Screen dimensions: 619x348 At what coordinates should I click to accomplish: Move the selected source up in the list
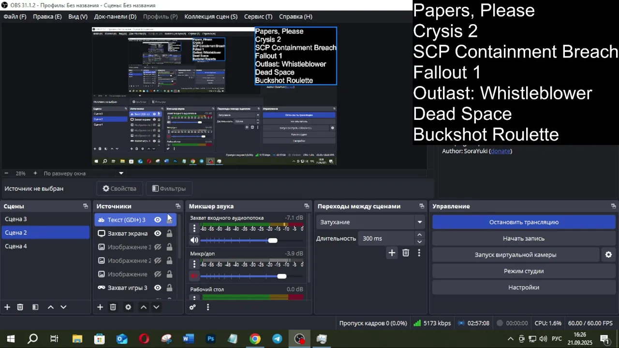144,307
